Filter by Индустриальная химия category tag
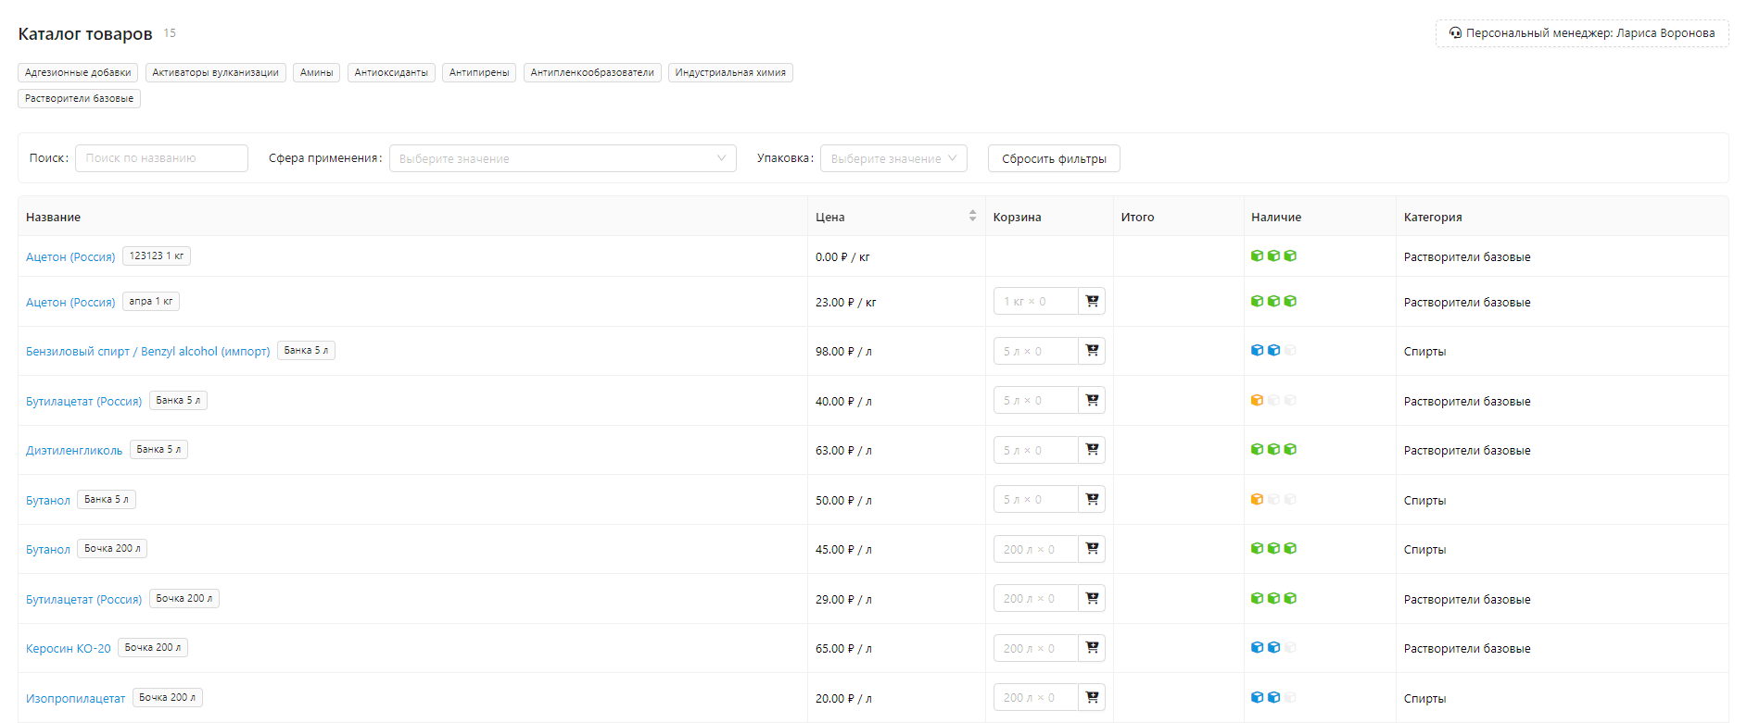The width and height of the screenshot is (1747, 723). point(729,72)
